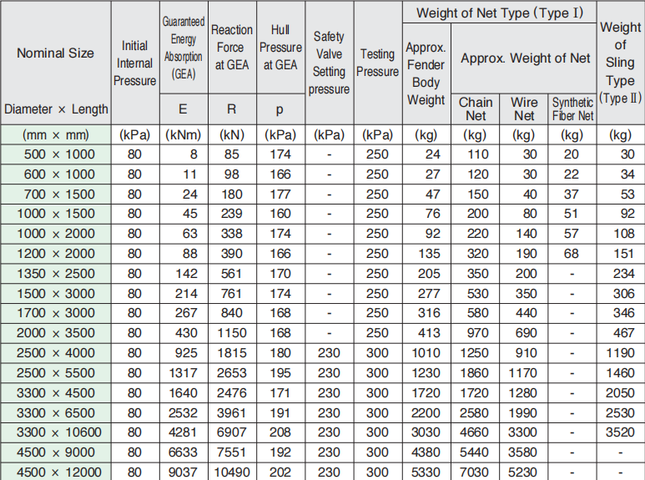
Task: Click the Nominal Size column header
Action: tap(55, 53)
